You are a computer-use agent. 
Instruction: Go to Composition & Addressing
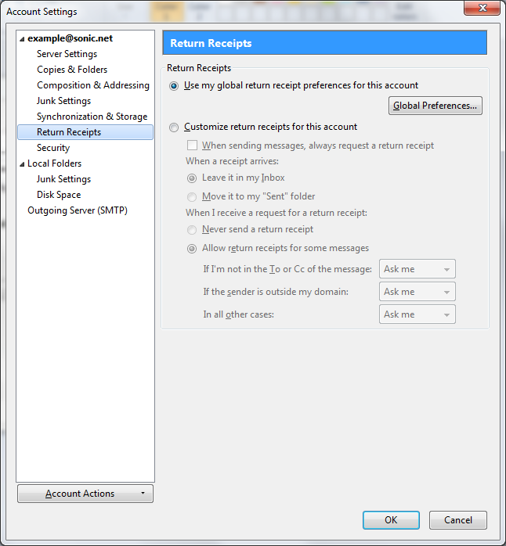(92, 85)
